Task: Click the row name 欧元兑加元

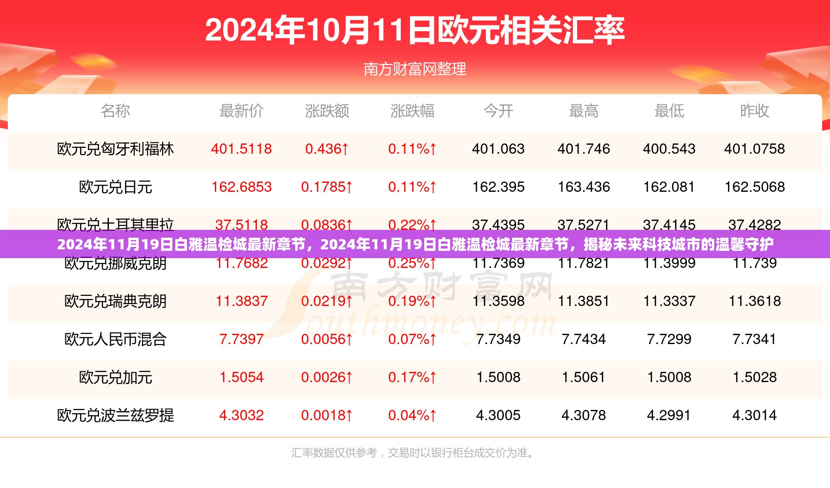Action: click(116, 377)
